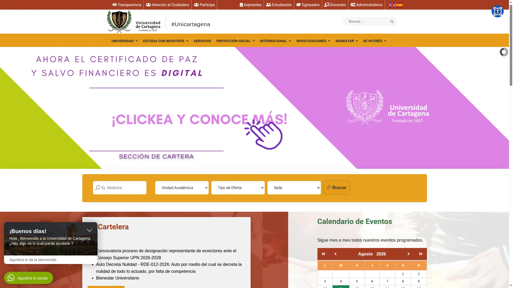Collapse the ¡Buenos días! chat popup chevron
Image resolution: width=513 pixels, height=288 pixels.
tap(90, 230)
